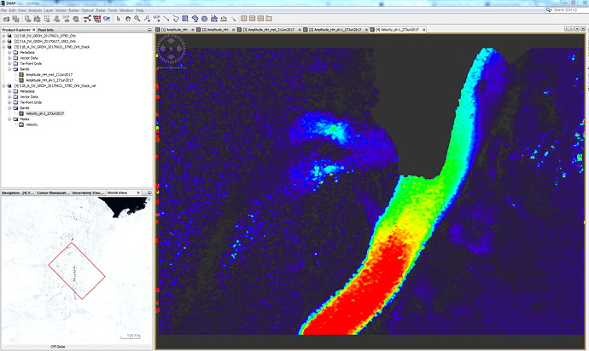Select the draw ellipse tool
Screen dimensions: 589x351
[204, 19]
